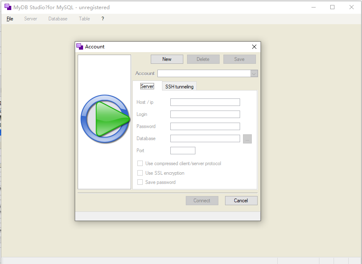Select the Server tab
Viewport: 362px width, 264px height.
[147, 86]
